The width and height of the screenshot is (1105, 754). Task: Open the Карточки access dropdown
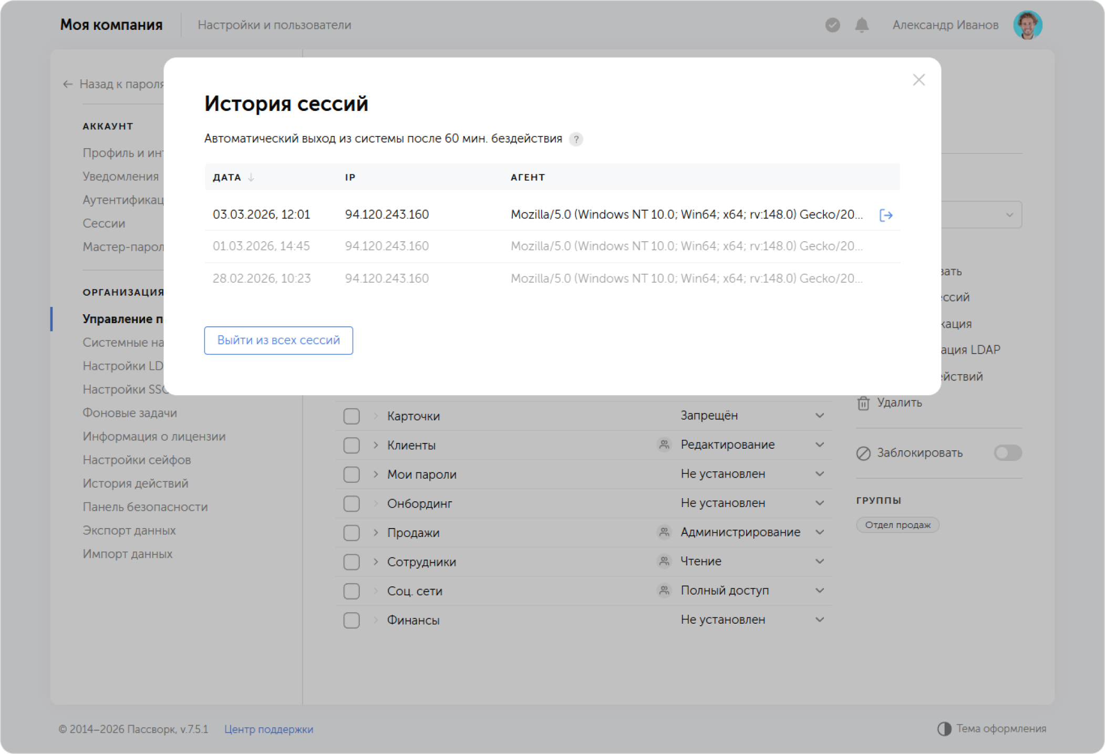coord(819,416)
